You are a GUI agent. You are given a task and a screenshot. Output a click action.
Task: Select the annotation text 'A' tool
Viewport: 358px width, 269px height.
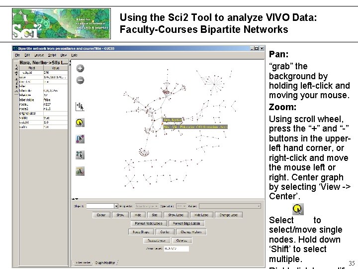pyautogui.click(x=80, y=171)
